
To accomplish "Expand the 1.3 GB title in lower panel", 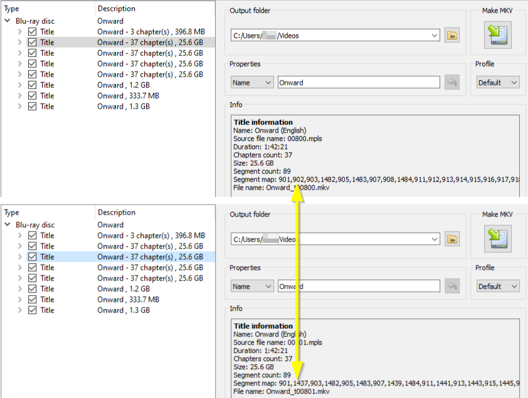I will pos(20,310).
